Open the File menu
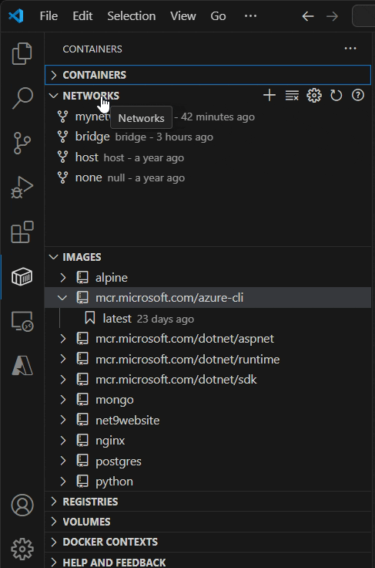 (x=49, y=16)
